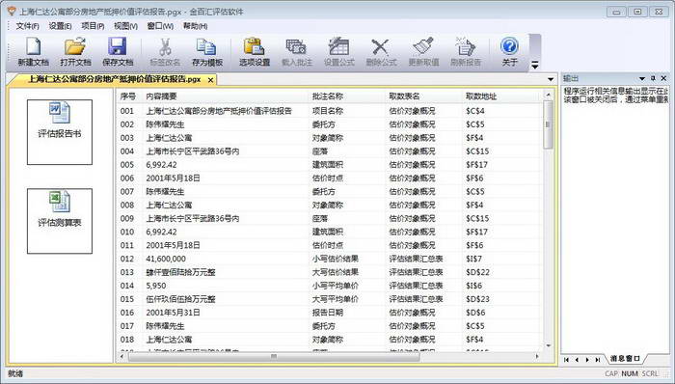675x384 pixels.
Task: Click the vertical scrollbar thumb of the table
Action: 548,124
